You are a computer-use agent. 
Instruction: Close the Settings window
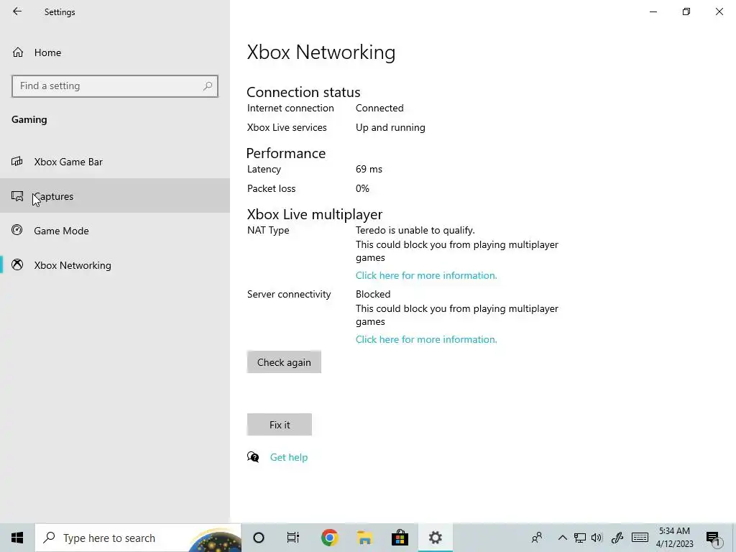(719, 11)
